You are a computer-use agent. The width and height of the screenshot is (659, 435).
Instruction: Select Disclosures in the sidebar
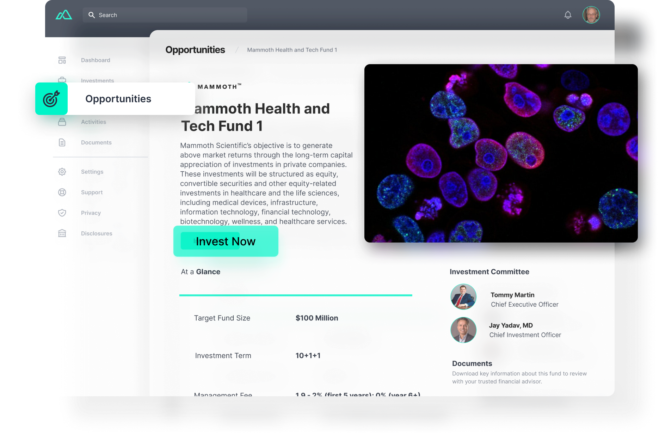pos(97,233)
